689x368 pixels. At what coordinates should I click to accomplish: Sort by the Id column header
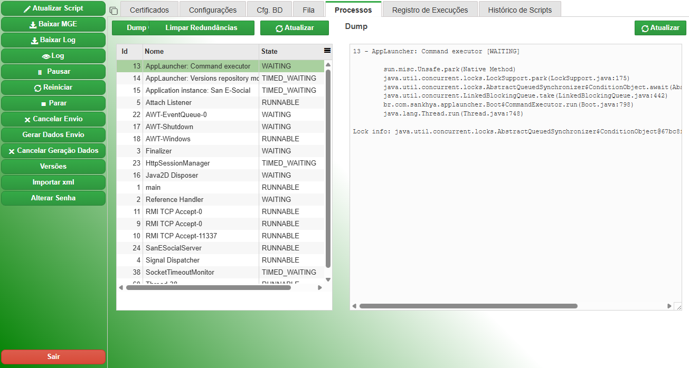[x=130, y=52]
